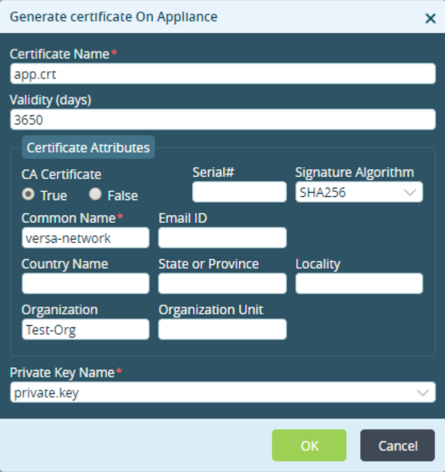Viewport: 445px width, 472px height.
Task: Click the Email ID input field
Action: point(222,238)
